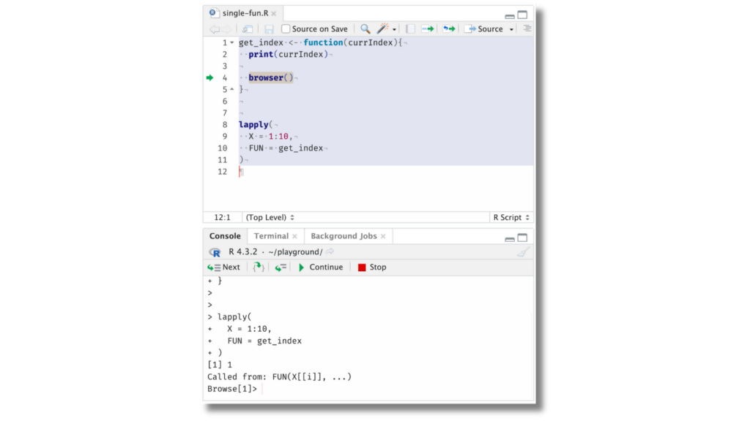This screenshot has height=421, width=750.
Task: Execute the Next debug step
Action: [226, 267]
